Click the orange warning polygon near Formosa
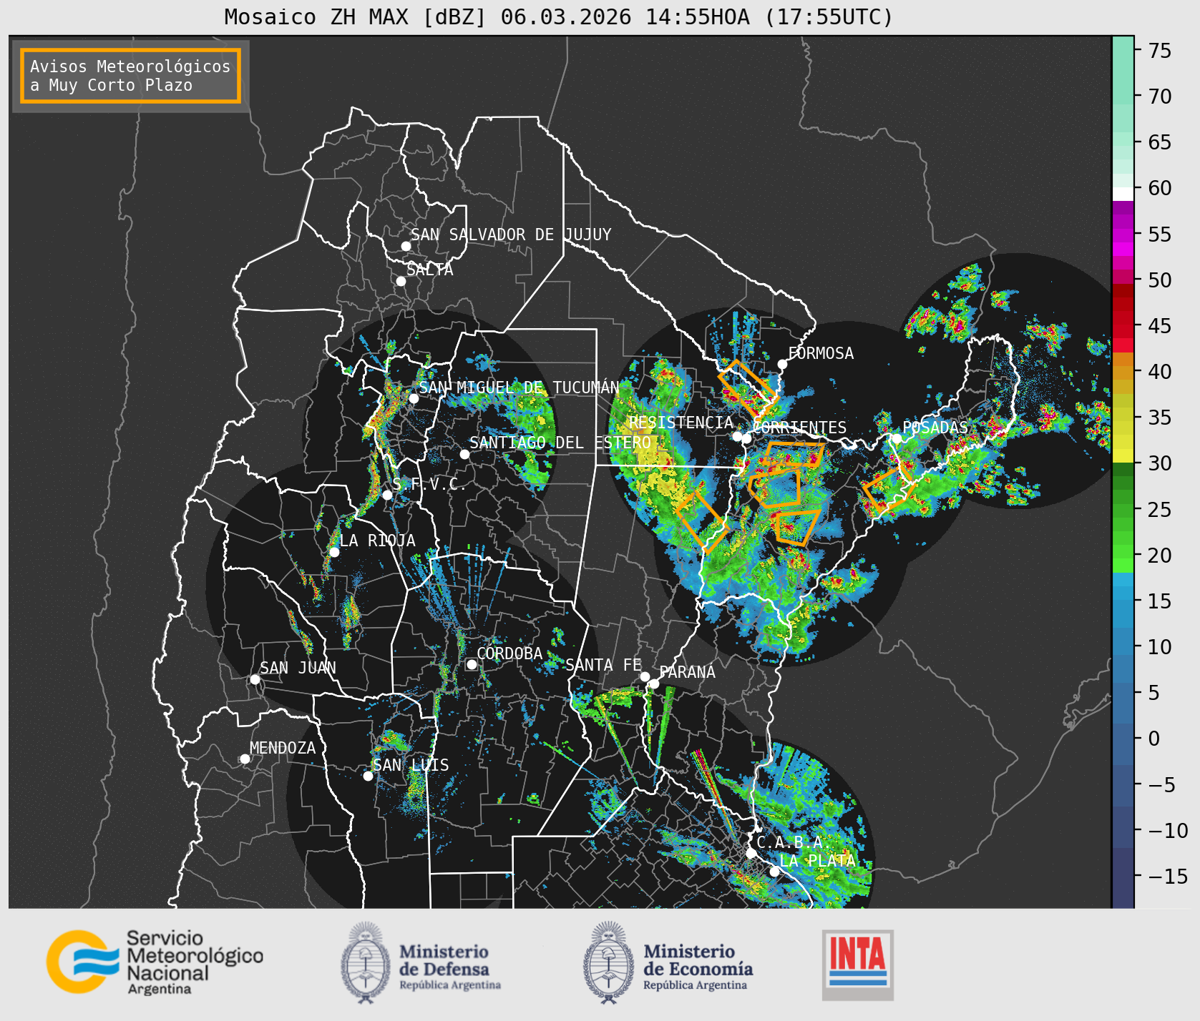This screenshot has height=1021, width=1200. 747,388
